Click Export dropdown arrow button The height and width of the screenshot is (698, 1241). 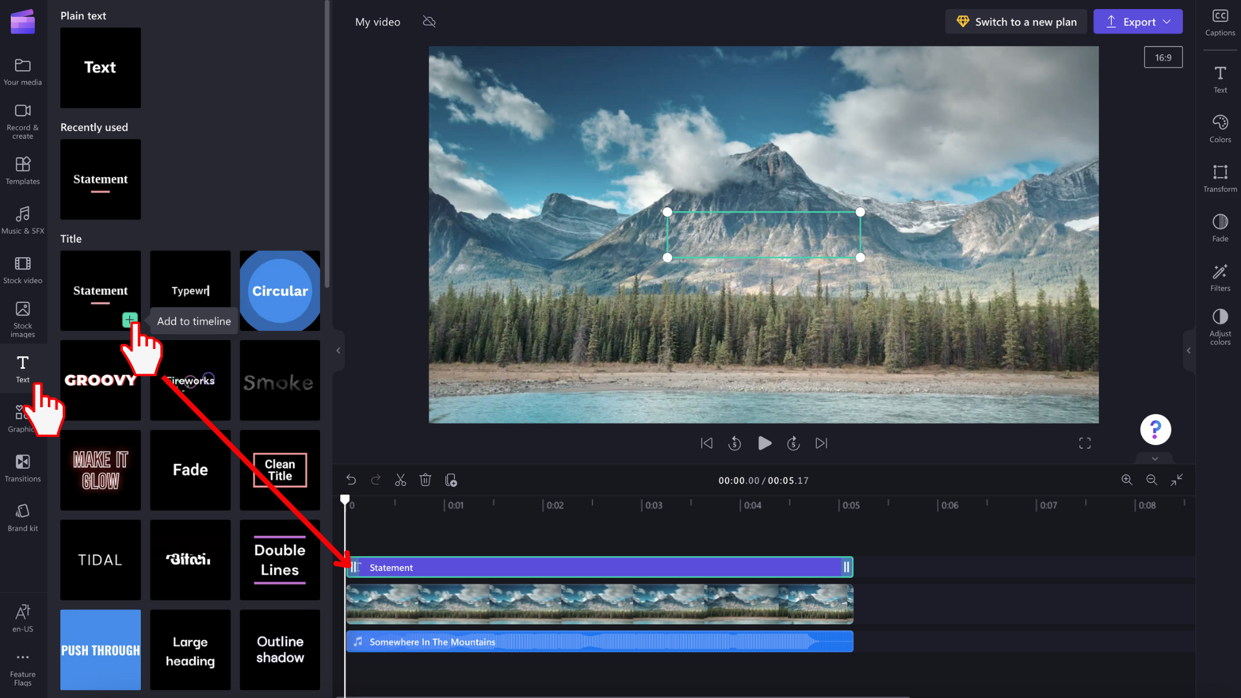click(x=1167, y=22)
